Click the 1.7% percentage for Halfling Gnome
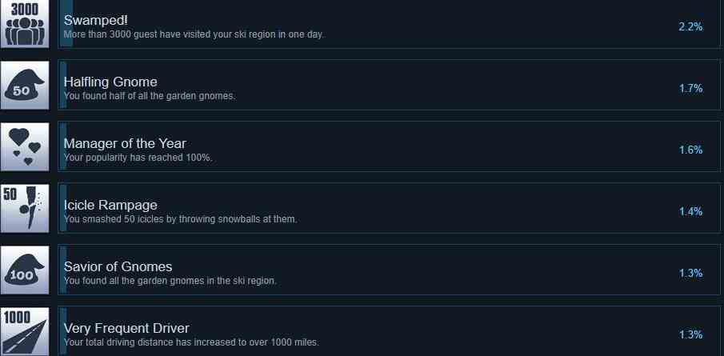 (690, 88)
